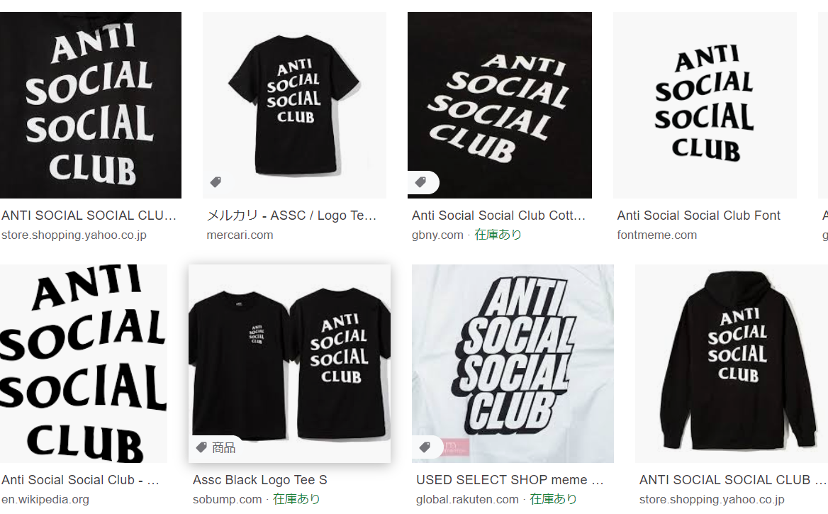This screenshot has width=828, height=514.
Task: Click product tag icon on gbny.com image
Action: coord(420,182)
